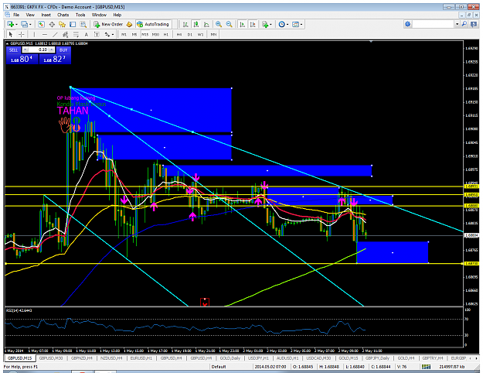Open the profiles icon
483x373 pixels.
pos(24,24)
